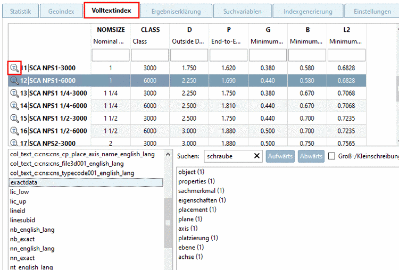
Task: Open the Ergebniserklärung tab
Action: [176, 12]
